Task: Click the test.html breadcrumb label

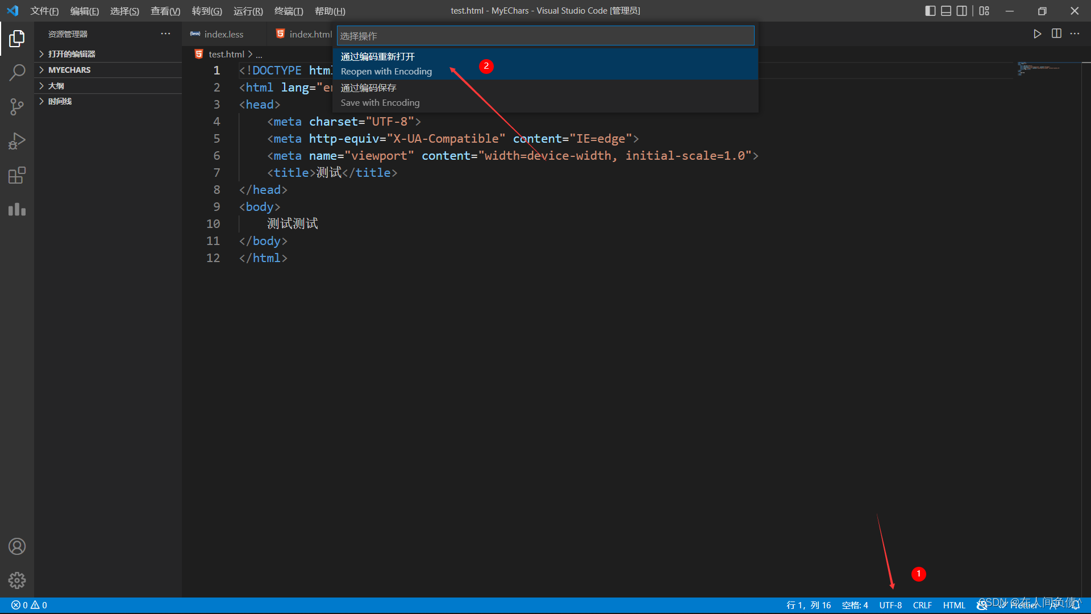Action: (226, 54)
